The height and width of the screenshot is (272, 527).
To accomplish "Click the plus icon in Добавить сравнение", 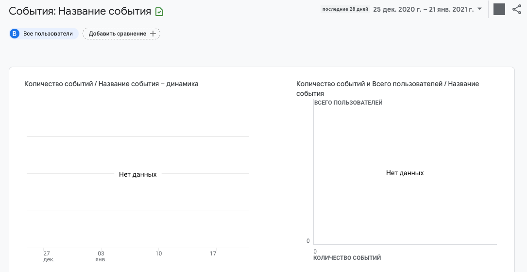I will 153,34.
